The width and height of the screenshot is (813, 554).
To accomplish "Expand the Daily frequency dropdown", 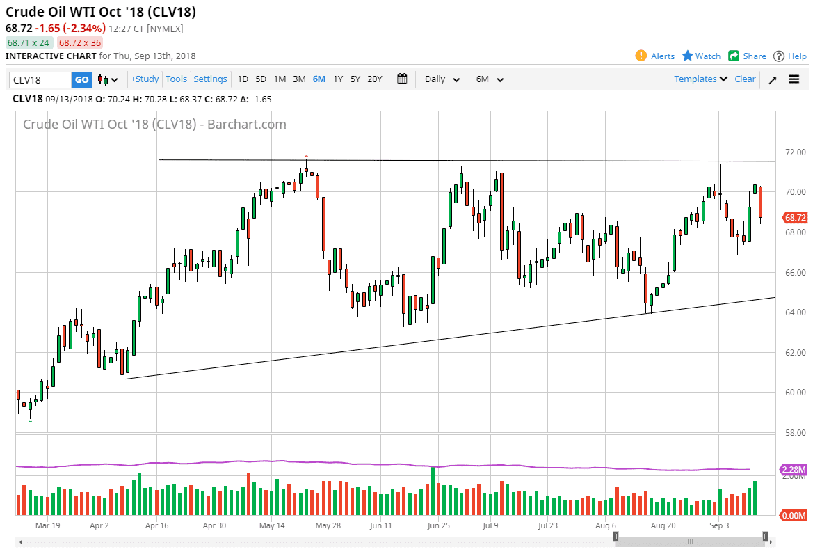I will (x=442, y=79).
